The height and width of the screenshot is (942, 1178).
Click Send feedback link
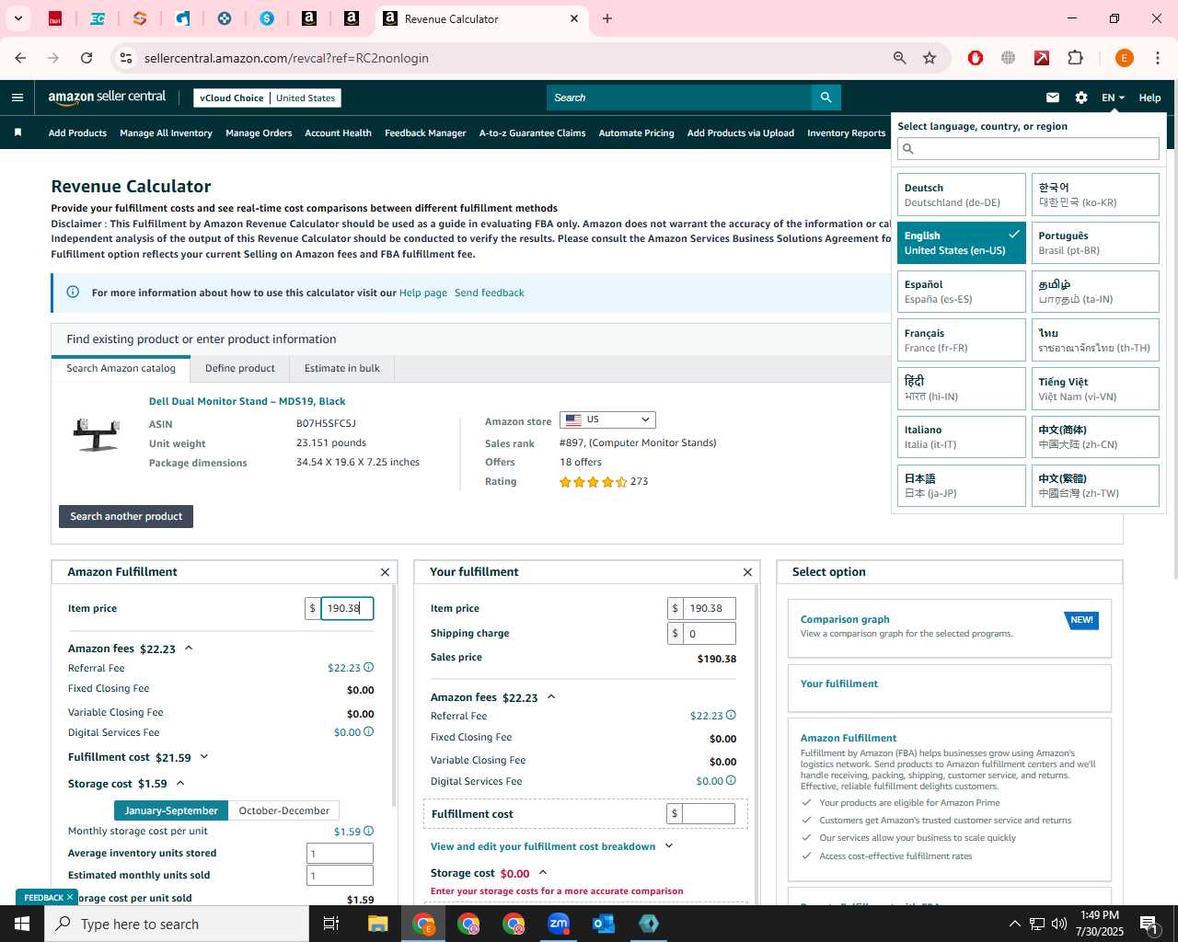(x=490, y=293)
